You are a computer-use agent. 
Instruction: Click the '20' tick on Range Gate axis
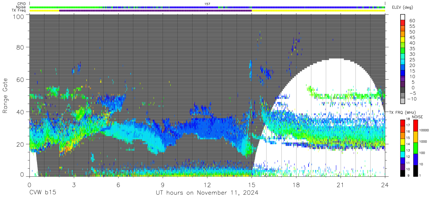pos(20,144)
